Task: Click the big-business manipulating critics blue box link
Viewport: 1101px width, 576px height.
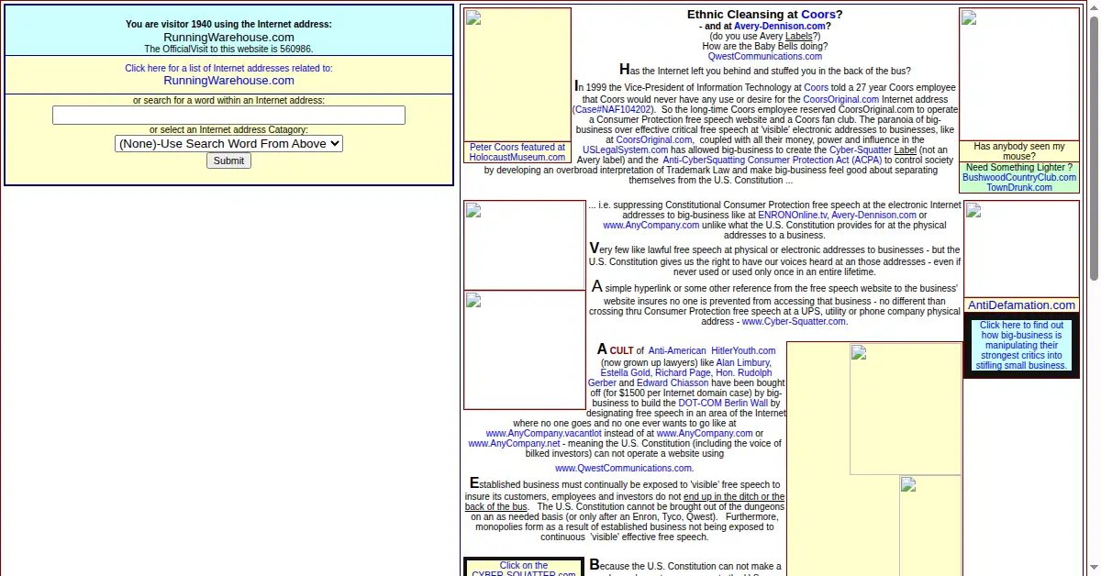Action: [x=1021, y=345]
